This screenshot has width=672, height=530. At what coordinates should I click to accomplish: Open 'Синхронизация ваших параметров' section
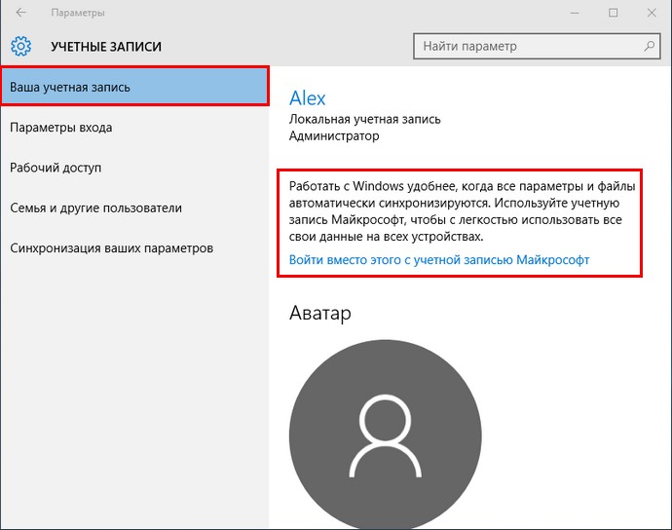click(x=135, y=248)
